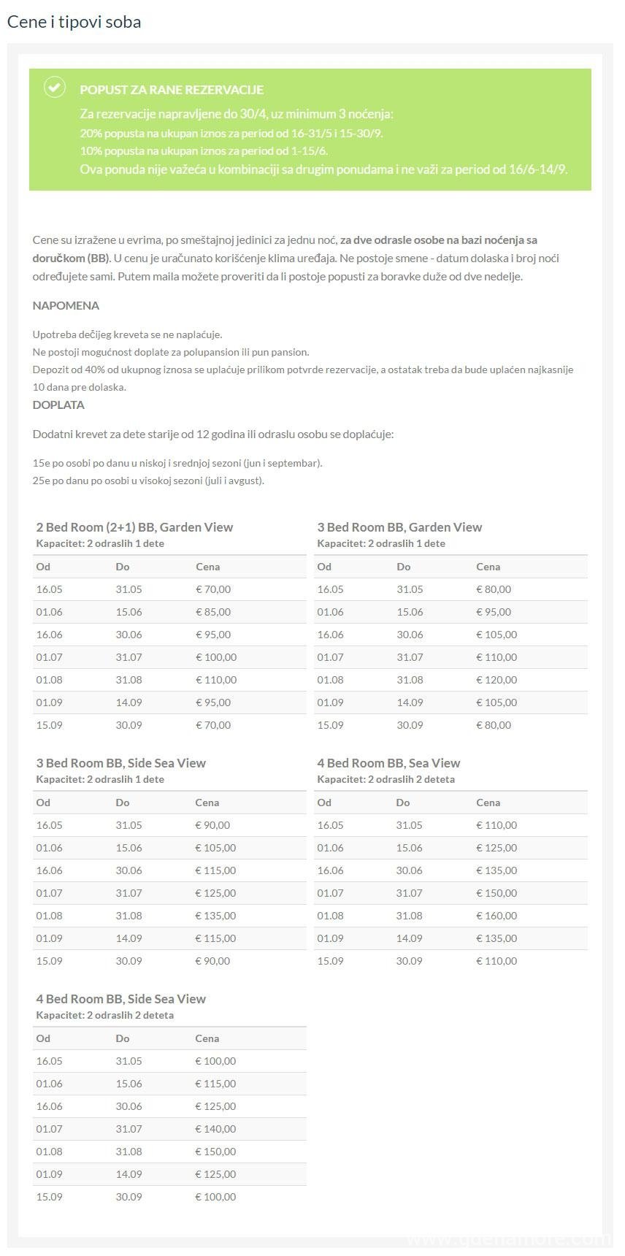Click the € 85,00 price cell
The height and width of the screenshot is (1256, 625).
tap(213, 612)
